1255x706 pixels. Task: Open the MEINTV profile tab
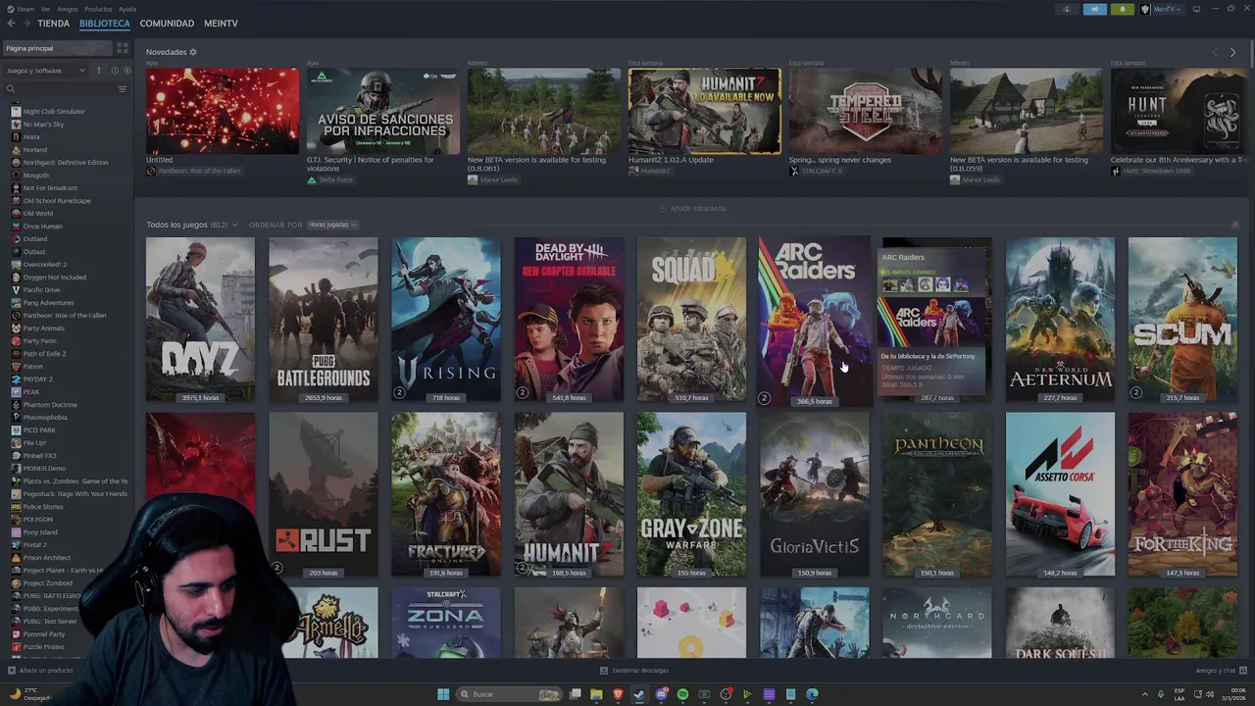click(x=221, y=23)
